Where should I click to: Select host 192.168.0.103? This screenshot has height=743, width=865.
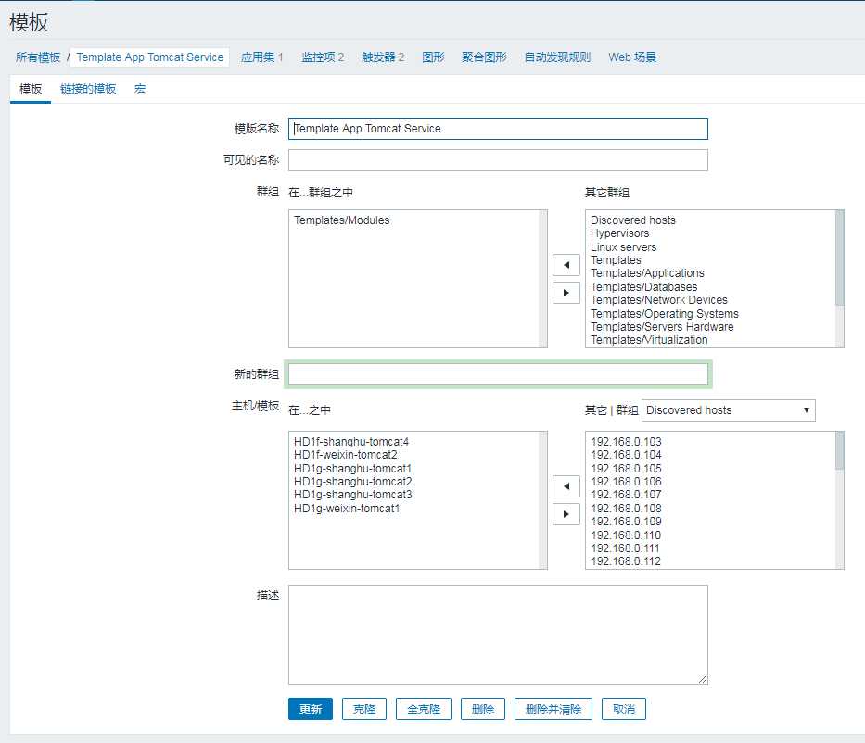tap(626, 442)
